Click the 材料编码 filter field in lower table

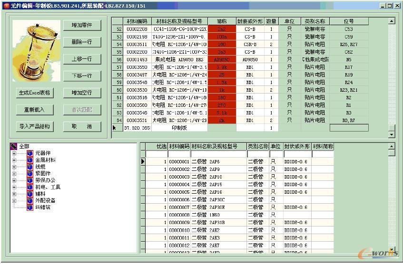[178, 154]
